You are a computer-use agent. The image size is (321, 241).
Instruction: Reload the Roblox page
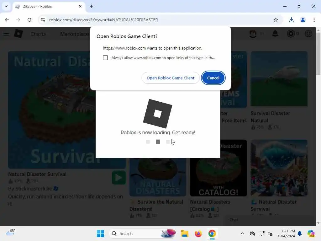(29, 20)
